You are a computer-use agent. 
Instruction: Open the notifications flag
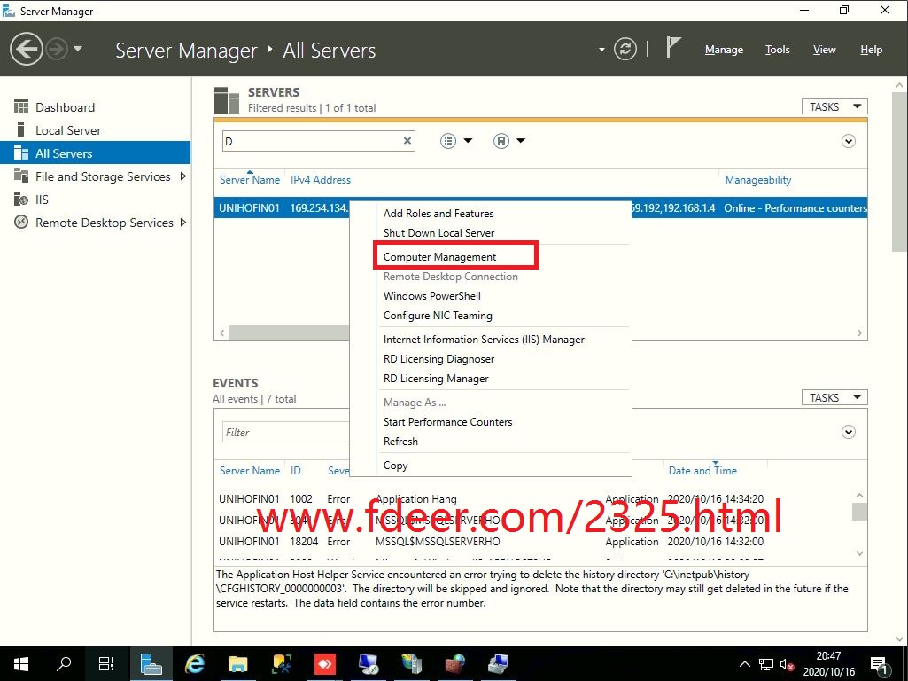[672, 48]
